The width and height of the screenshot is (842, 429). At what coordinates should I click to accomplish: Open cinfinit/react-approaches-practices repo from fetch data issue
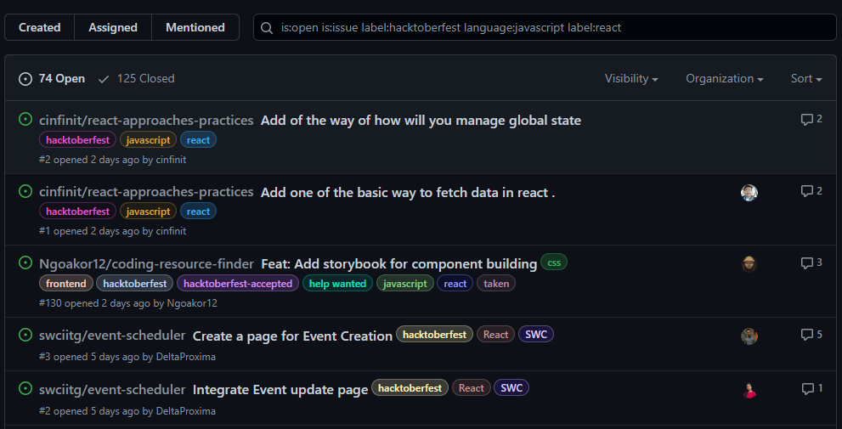coord(146,192)
